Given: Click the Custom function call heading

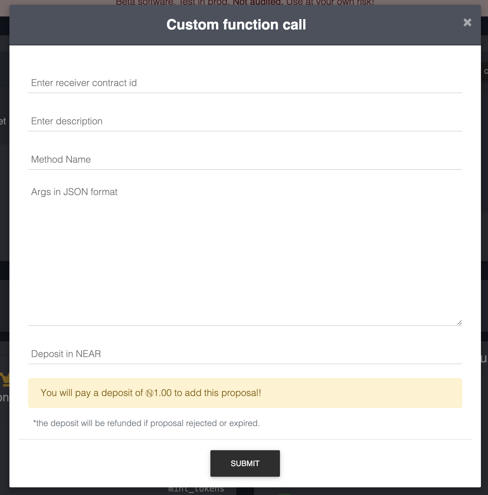Looking at the screenshot, I should [236, 24].
